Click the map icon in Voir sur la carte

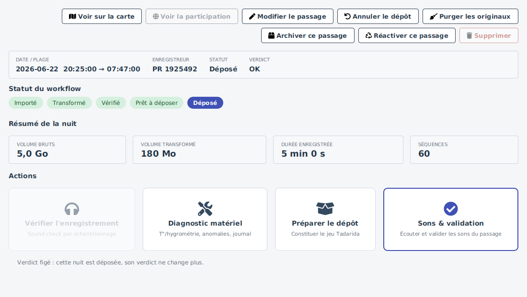(72, 16)
